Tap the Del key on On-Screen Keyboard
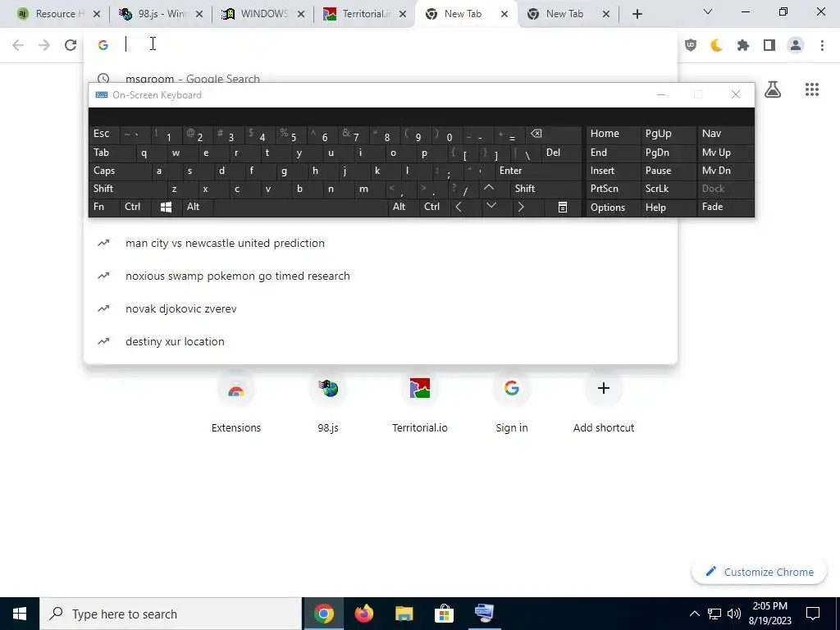The image size is (840, 630). pos(561,153)
